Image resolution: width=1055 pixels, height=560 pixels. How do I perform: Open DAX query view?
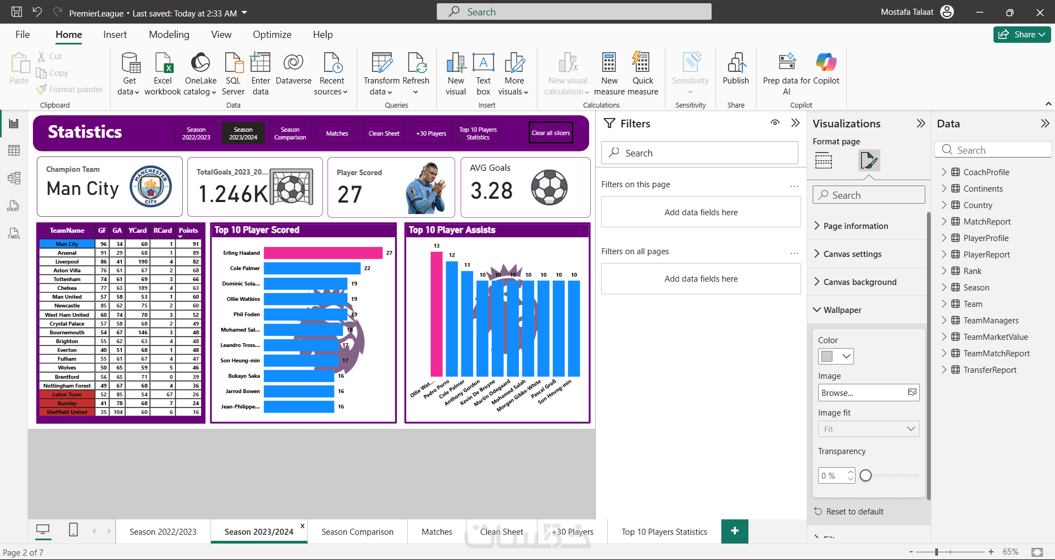coord(14,206)
